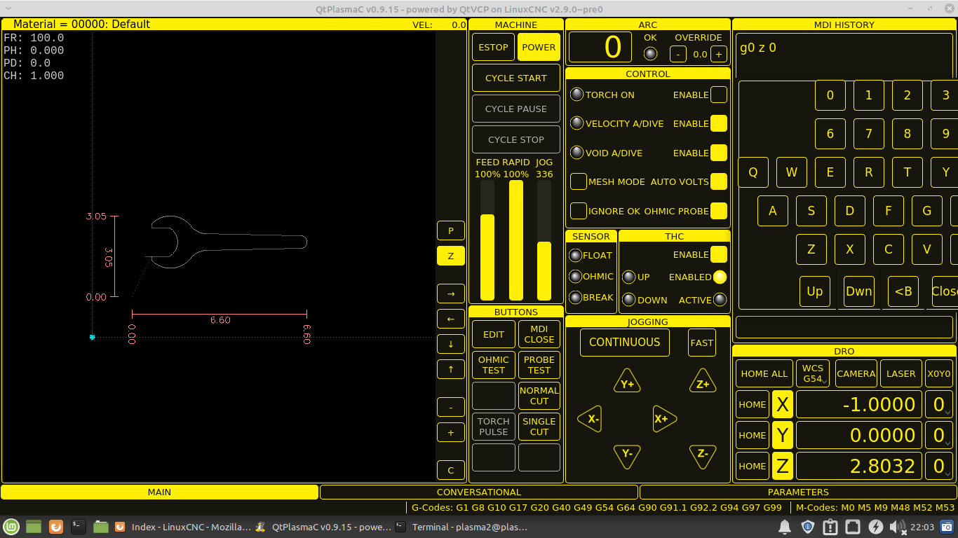
Task: Switch to the MAIN tab
Action: point(159,492)
